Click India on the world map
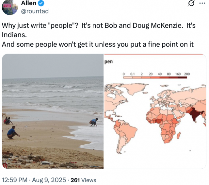The width and height of the screenshot is (209, 185). [x=195, y=115]
